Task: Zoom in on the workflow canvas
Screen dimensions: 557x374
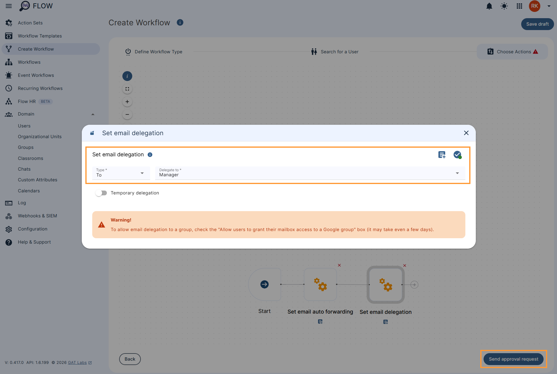Action: (127, 102)
